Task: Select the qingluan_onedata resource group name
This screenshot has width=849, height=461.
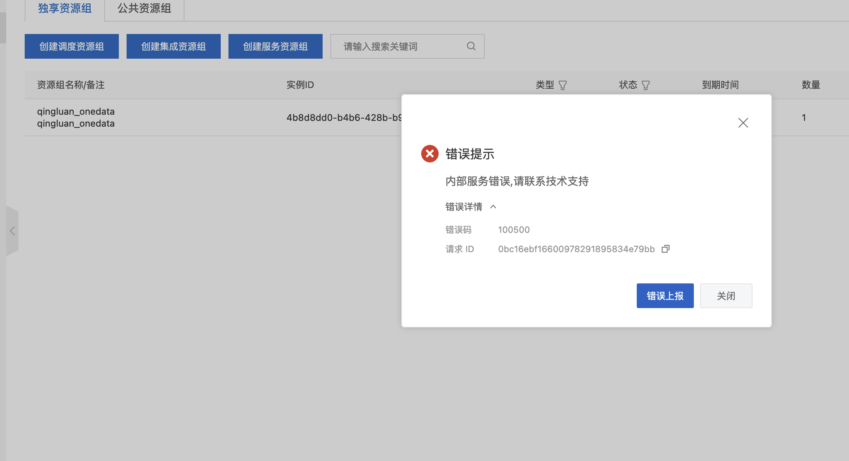Action: point(76,112)
